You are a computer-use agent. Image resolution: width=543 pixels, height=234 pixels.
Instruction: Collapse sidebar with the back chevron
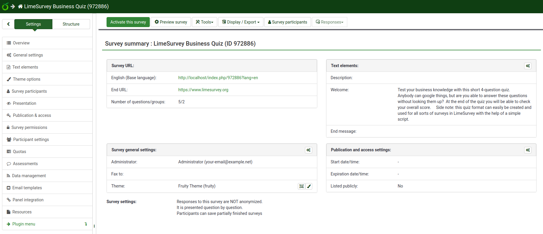coord(8,24)
